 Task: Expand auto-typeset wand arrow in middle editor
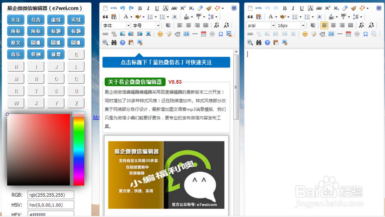223,8
